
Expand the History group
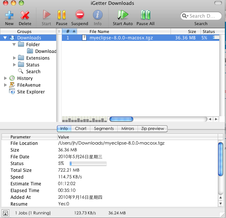tap(6, 78)
